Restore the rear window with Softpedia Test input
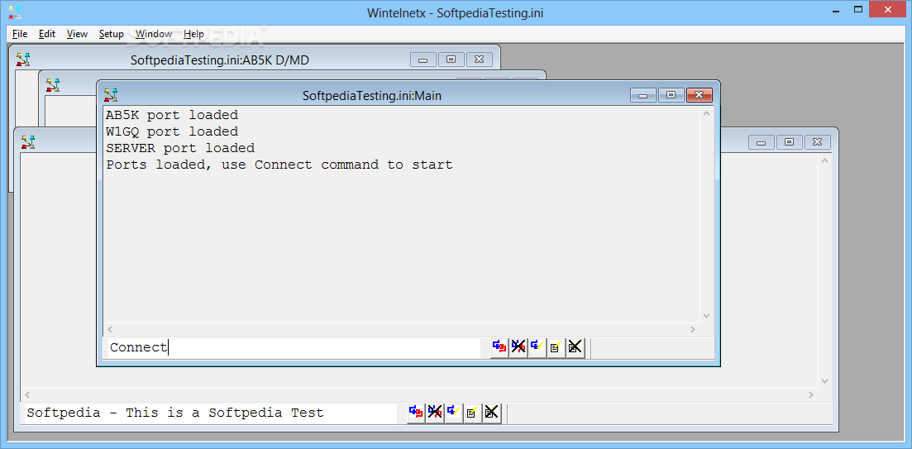912x449 pixels. [789, 142]
